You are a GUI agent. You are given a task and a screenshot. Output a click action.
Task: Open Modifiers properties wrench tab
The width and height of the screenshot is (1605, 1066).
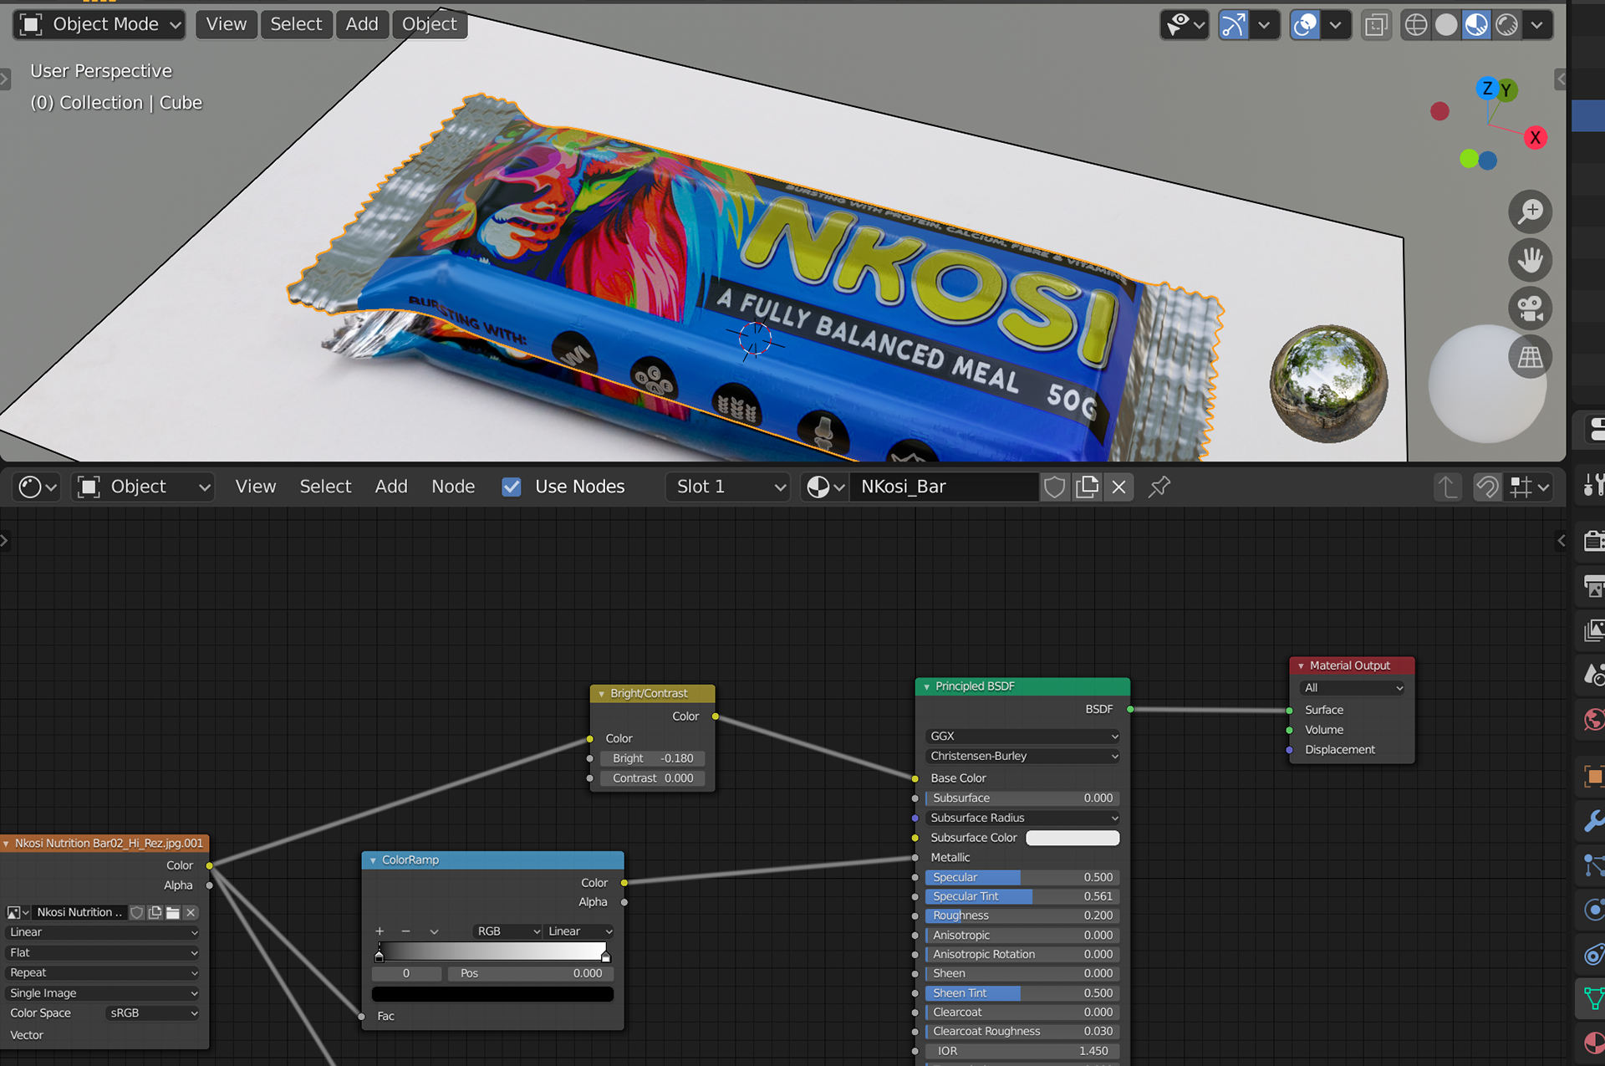(1593, 821)
